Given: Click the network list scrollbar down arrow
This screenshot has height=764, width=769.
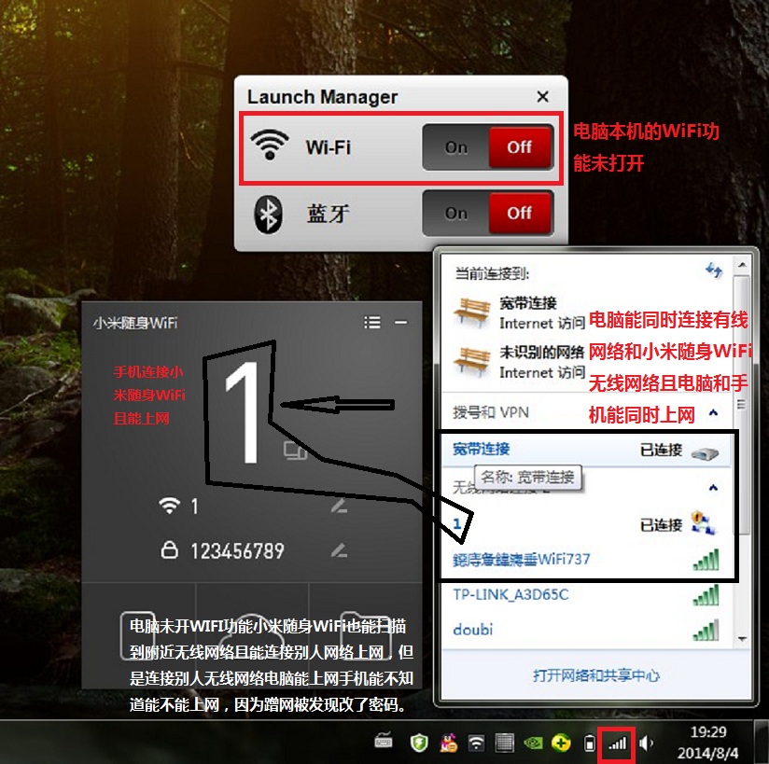Looking at the screenshot, I should pyautogui.click(x=742, y=638).
